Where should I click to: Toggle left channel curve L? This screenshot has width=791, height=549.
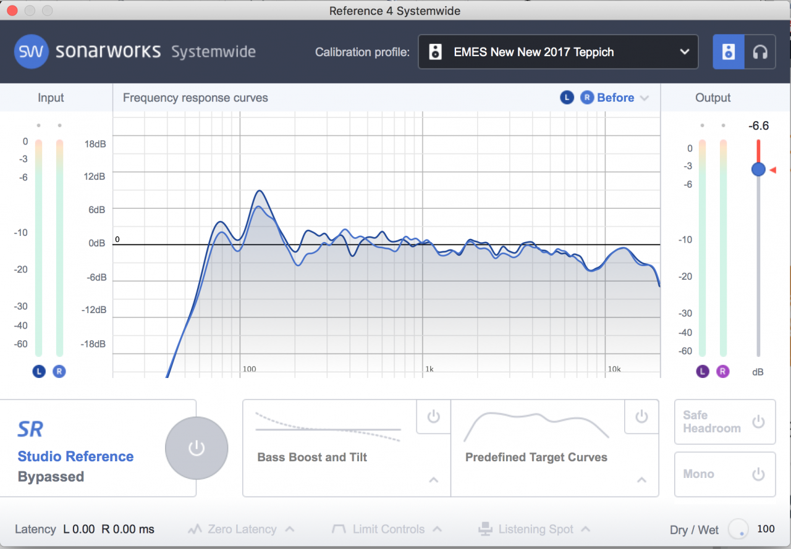click(567, 98)
